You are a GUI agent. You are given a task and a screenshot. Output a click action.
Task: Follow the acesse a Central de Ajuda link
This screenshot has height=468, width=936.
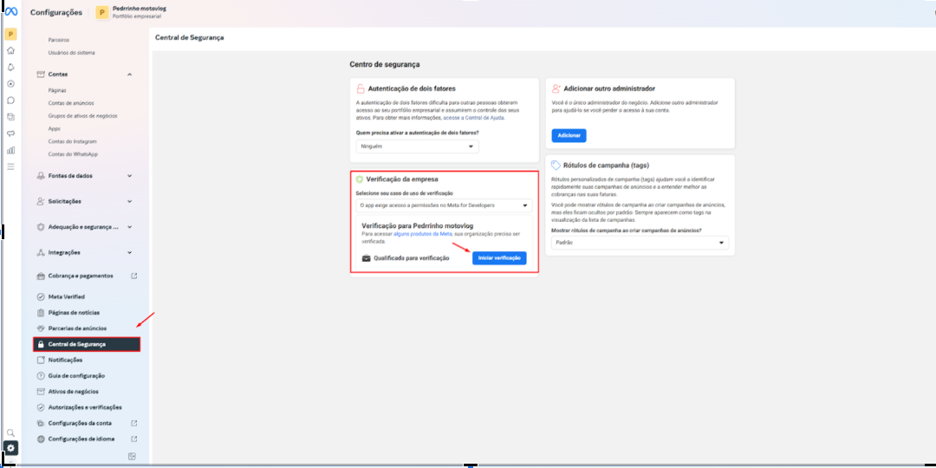[x=474, y=118]
